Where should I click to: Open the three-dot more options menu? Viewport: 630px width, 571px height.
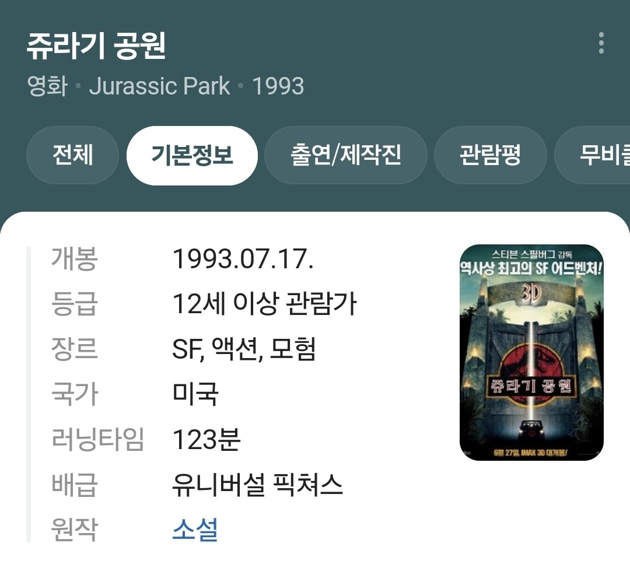point(601,43)
